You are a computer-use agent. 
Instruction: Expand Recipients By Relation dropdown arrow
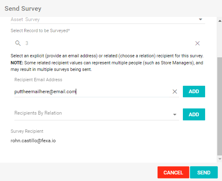point(175,115)
